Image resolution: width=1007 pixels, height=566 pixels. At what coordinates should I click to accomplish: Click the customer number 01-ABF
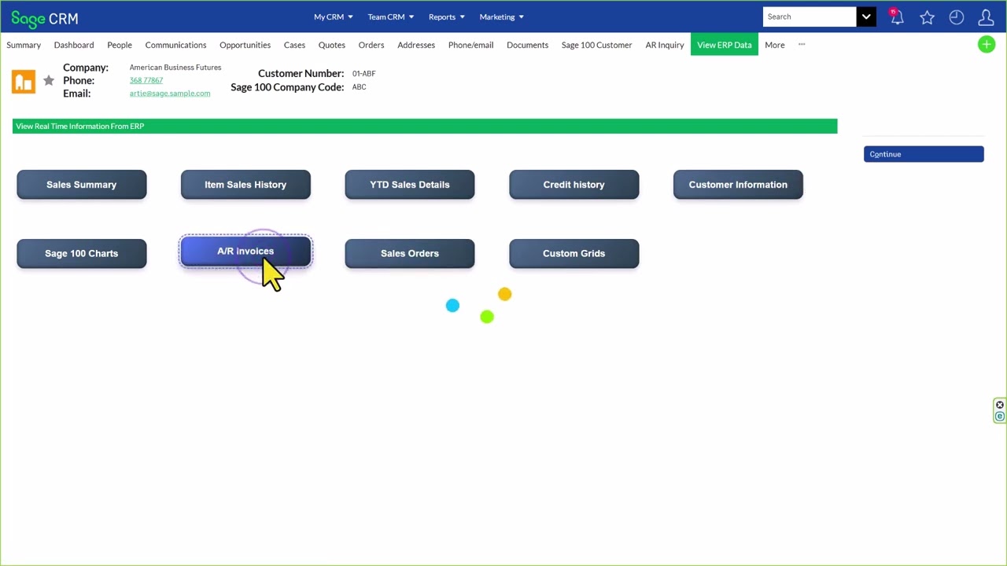pos(363,74)
